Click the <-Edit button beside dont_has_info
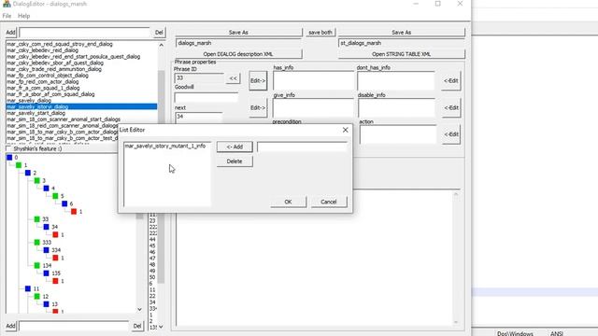 pyautogui.click(x=450, y=81)
